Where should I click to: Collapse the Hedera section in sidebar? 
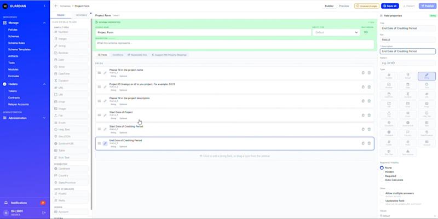44,84
